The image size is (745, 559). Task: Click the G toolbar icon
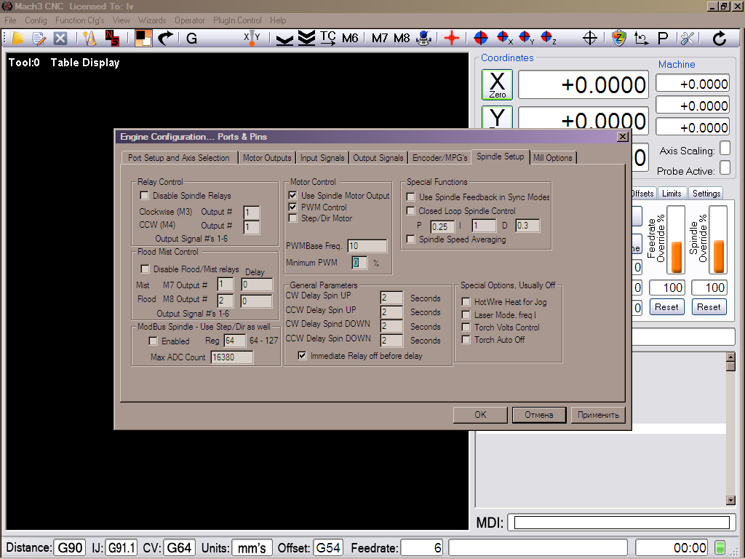[191, 38]
